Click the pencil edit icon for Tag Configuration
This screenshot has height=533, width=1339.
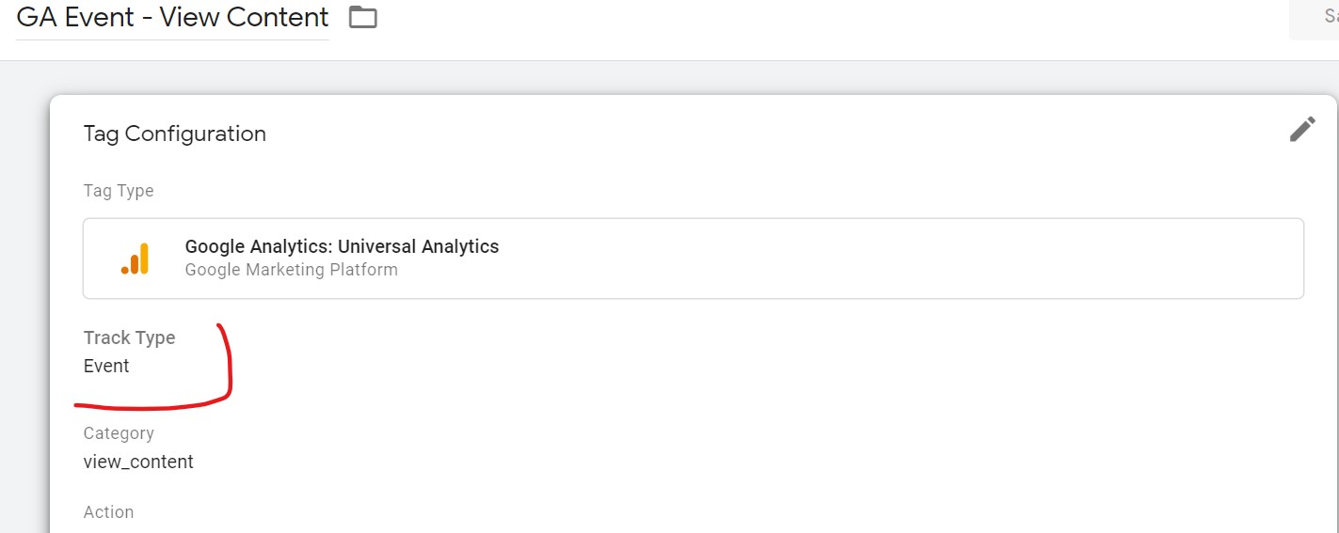coord(1302,129)
